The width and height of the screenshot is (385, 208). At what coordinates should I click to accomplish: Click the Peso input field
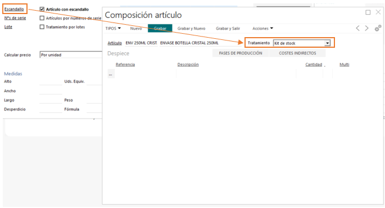pyautogui.click(x=94, y=101)
